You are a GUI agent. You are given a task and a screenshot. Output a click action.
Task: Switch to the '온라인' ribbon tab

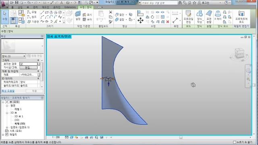pyautogui.click(x=56, y=7)
